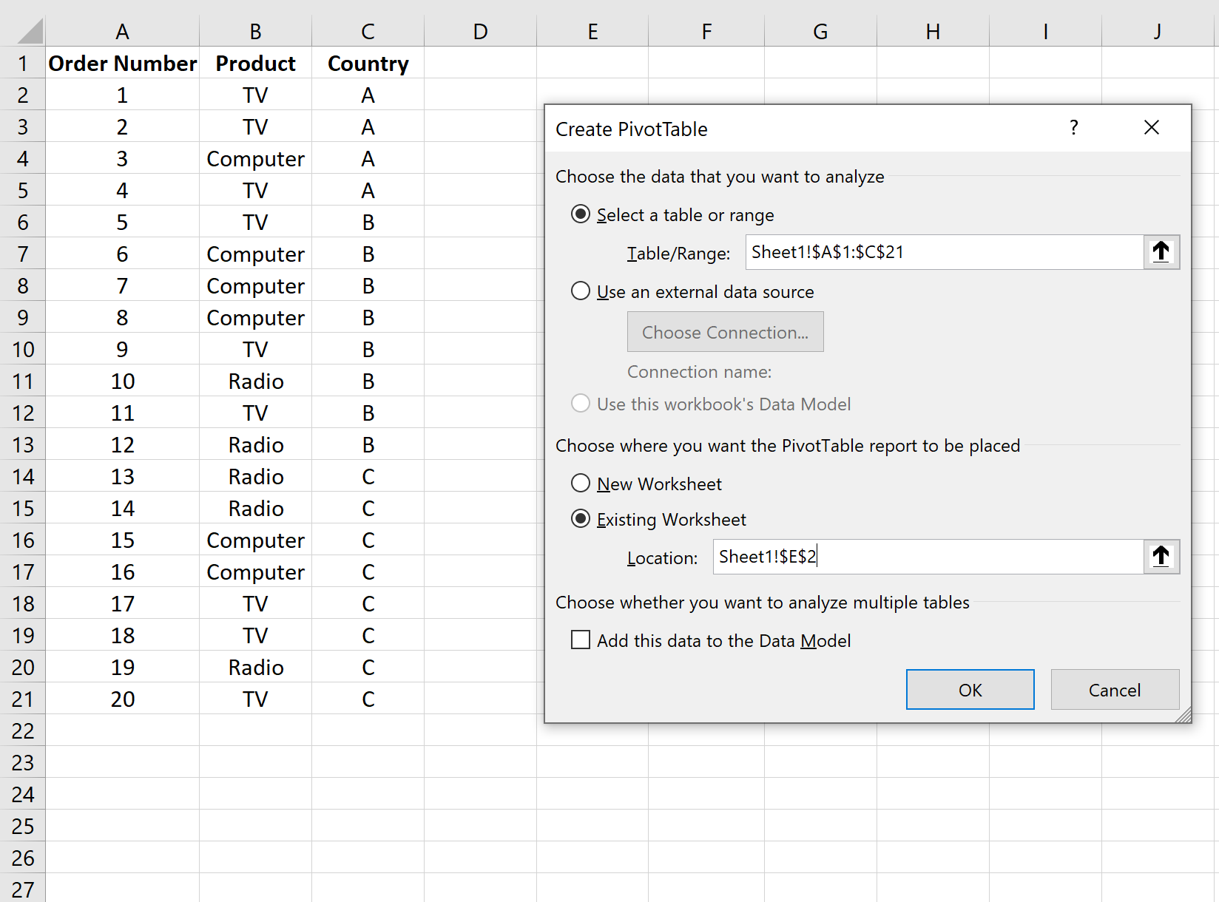
Task: Enable "Add this data to the Data Model"
Action: (581, 640)
